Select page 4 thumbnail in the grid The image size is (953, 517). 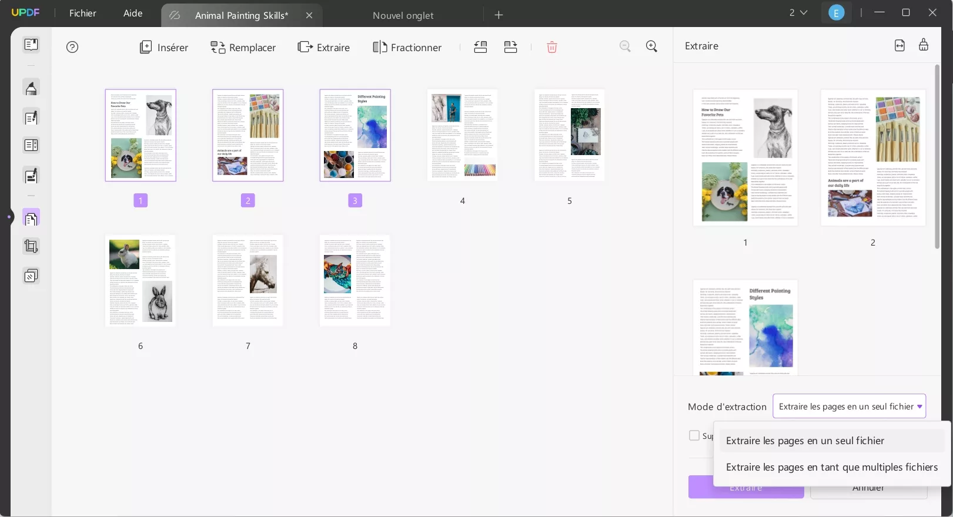click(463, 135)
